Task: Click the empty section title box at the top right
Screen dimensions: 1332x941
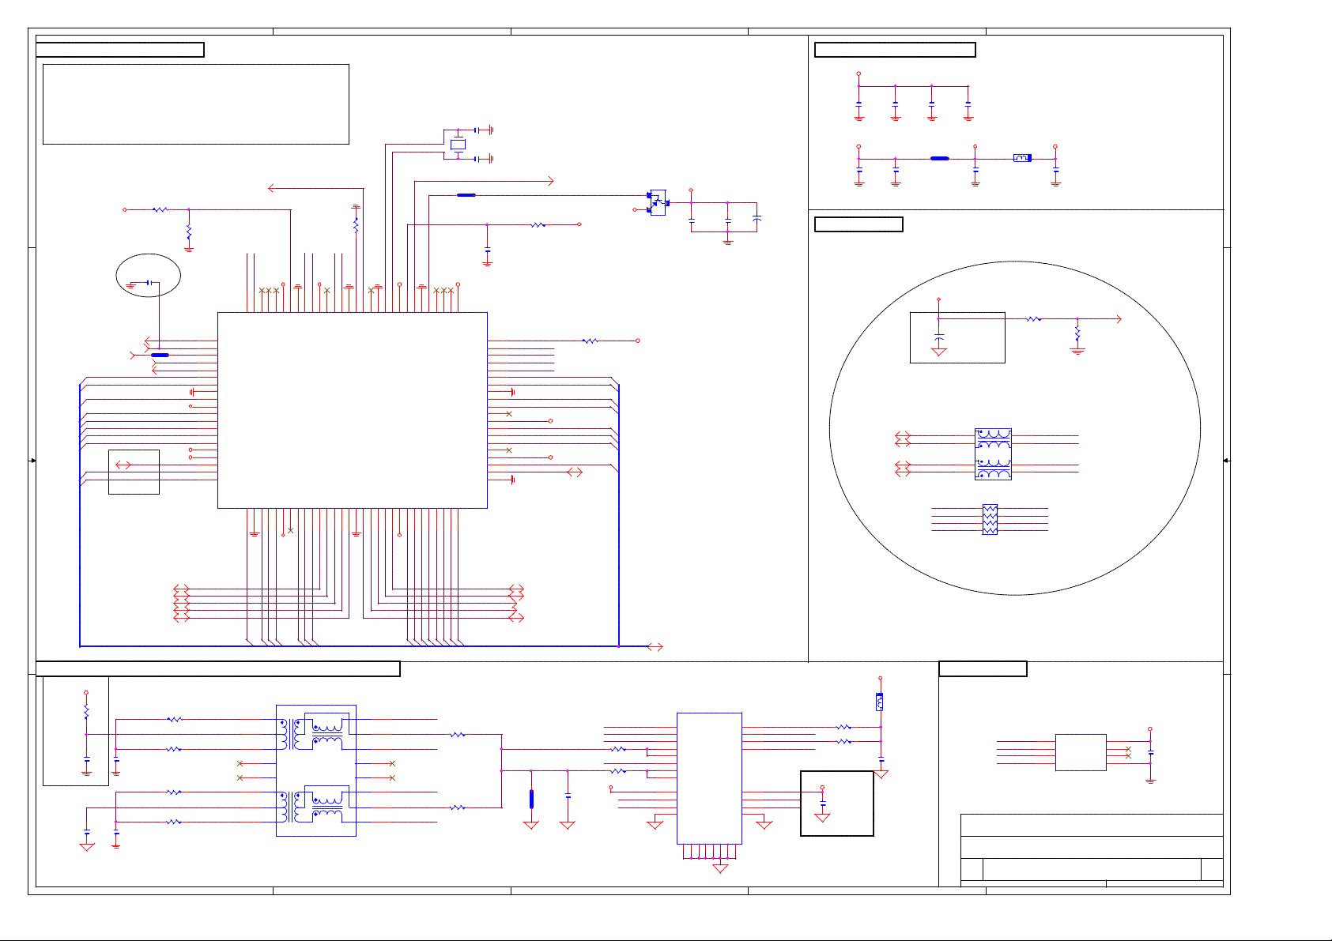Action: click(895, 50)
